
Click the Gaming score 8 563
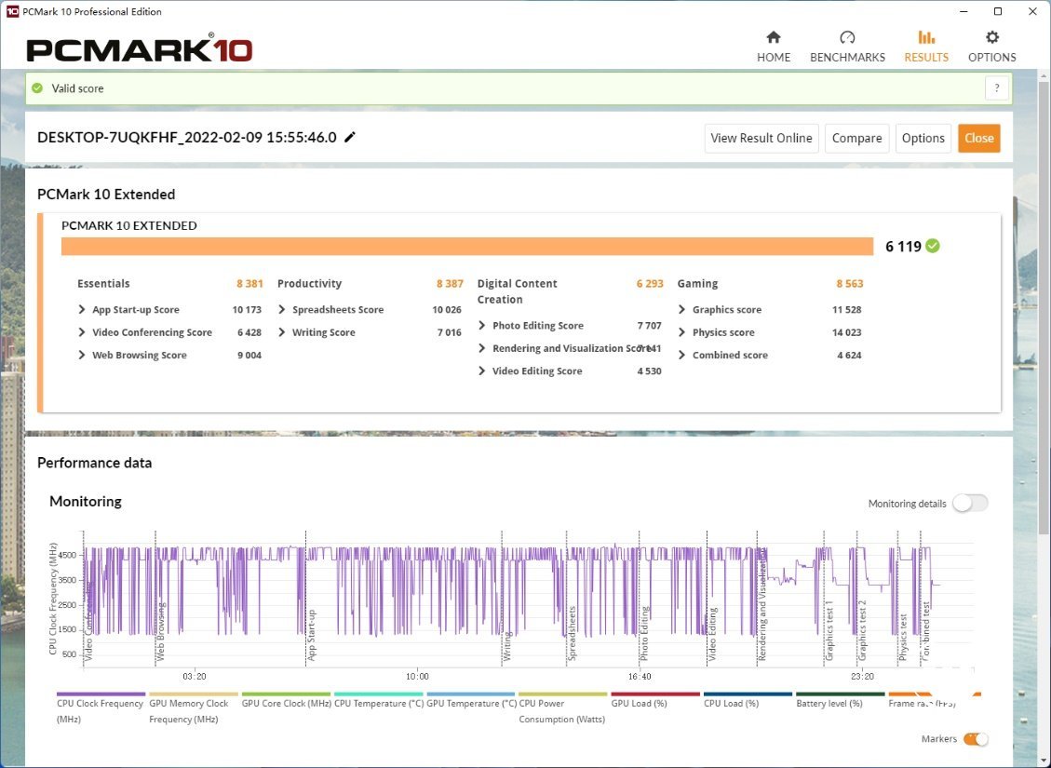[x=849, y=284]
